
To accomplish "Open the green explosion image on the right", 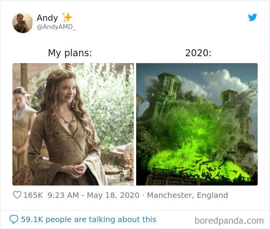I will [197, 124].
